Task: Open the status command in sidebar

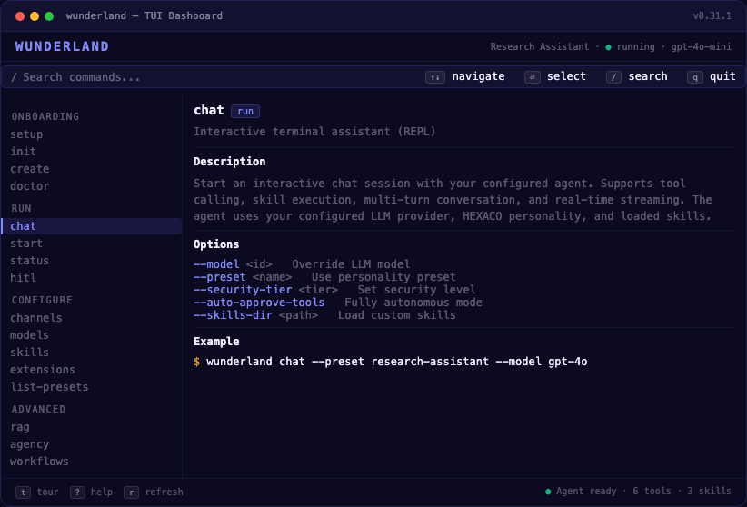Action: coord(30,261)
